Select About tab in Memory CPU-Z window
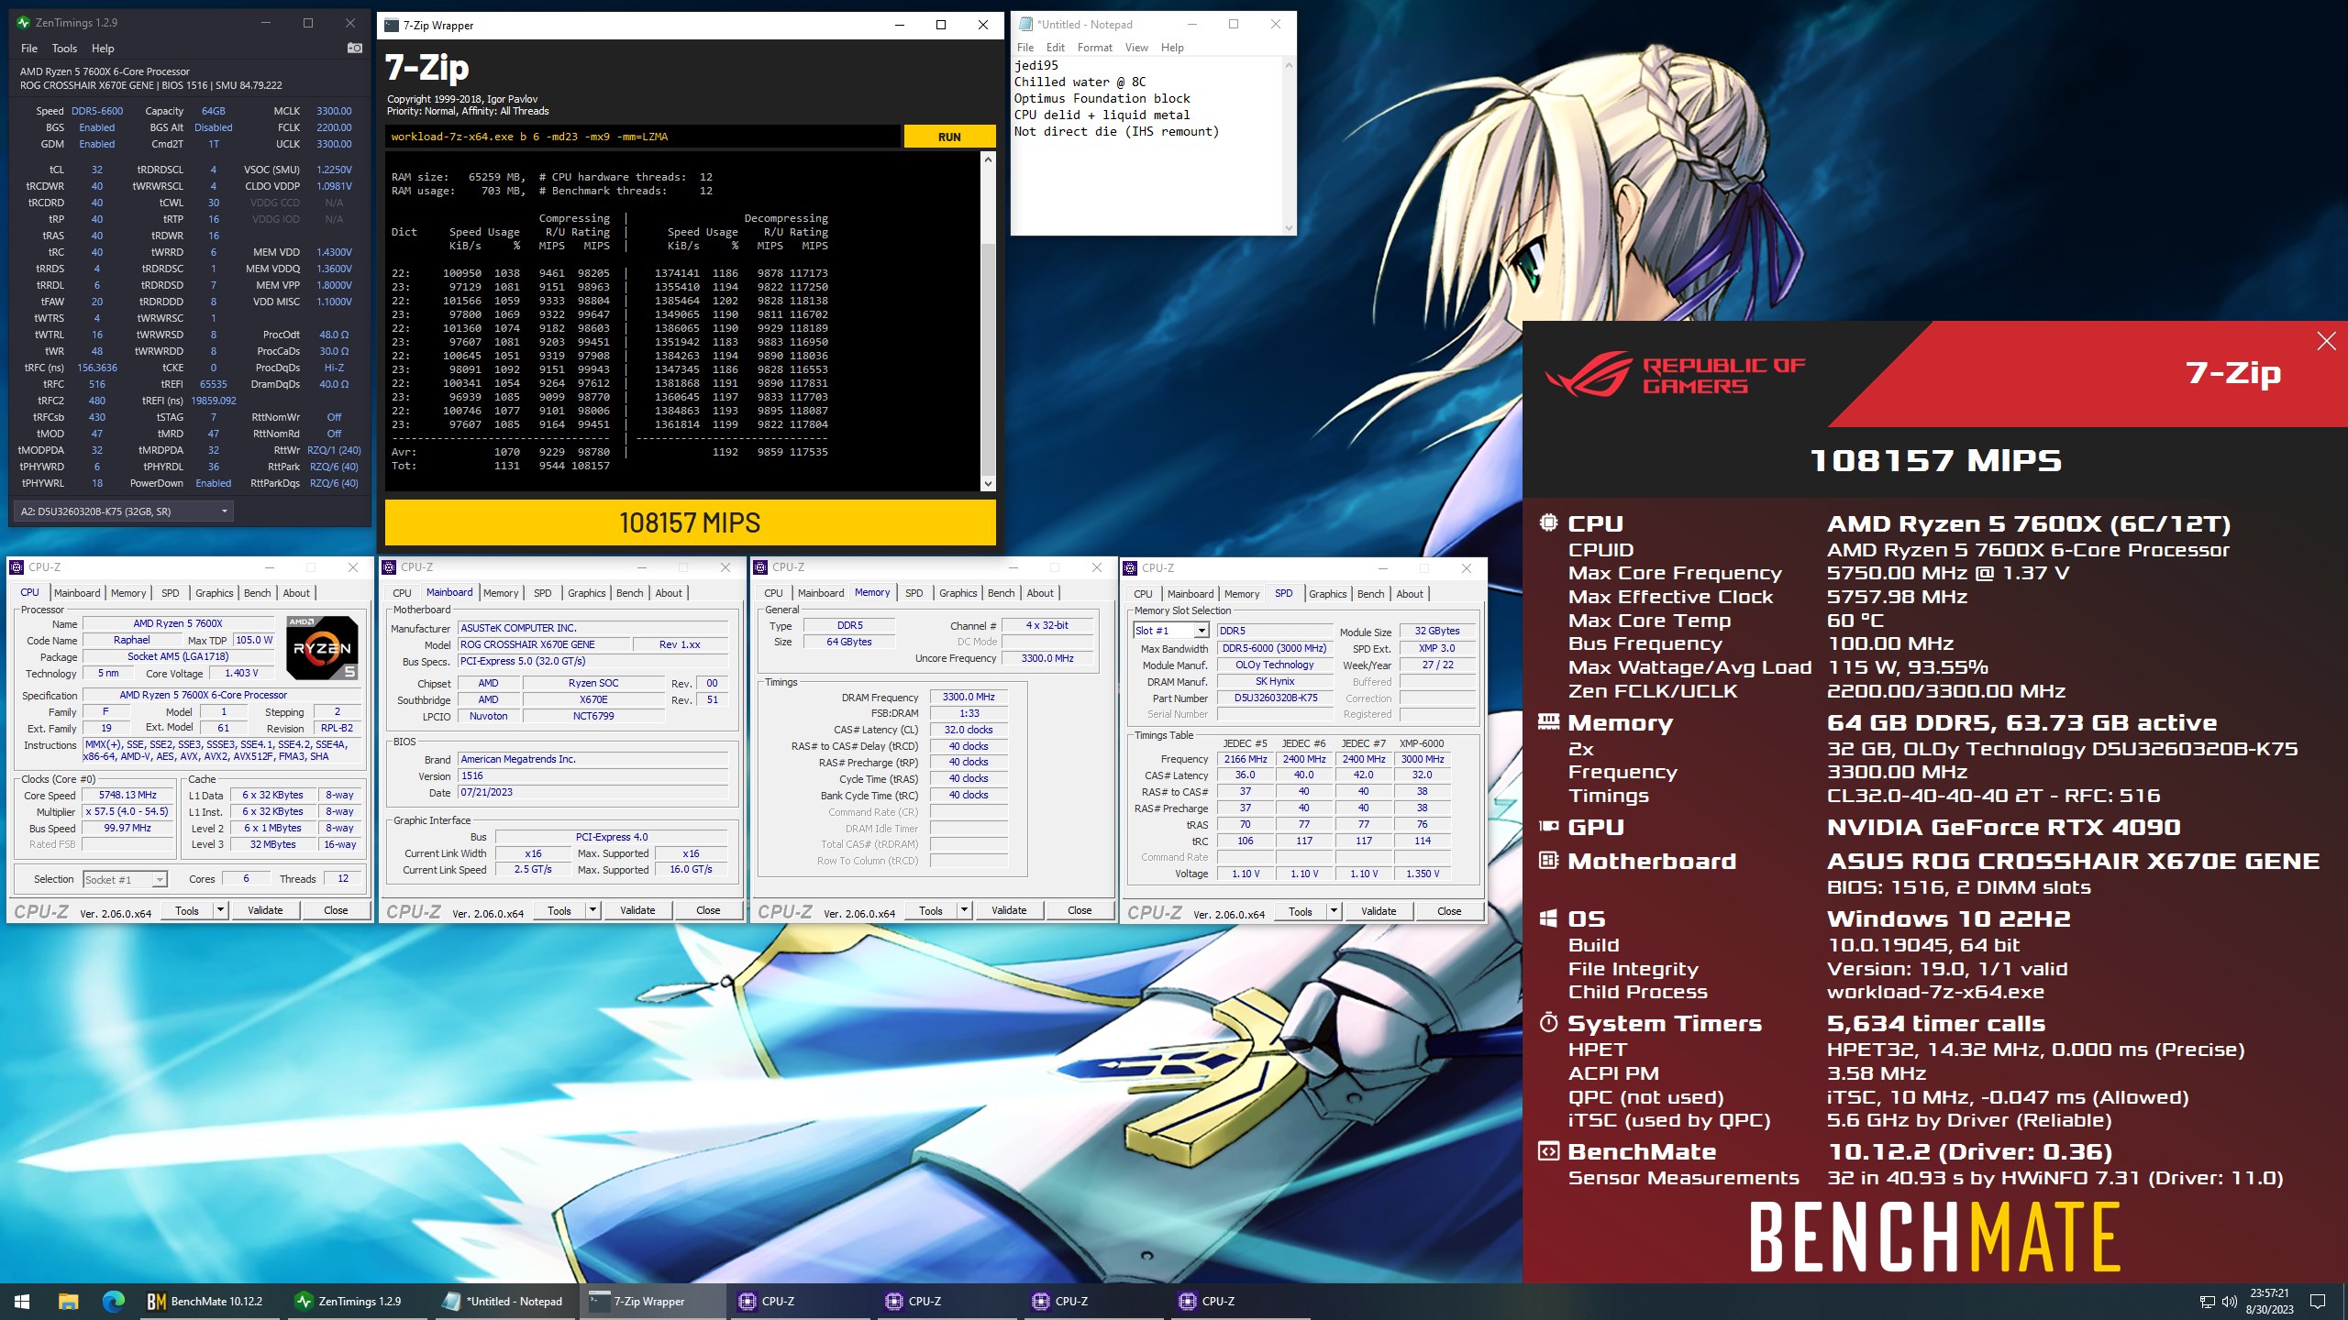Image resolution: width=2348 pixels, height=1320 pixels. pos(1040,593)
